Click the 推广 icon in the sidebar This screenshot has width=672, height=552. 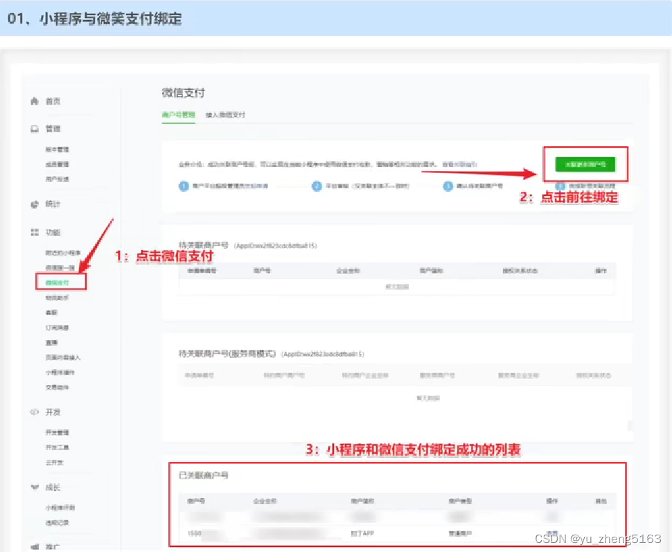pos(35,546)
